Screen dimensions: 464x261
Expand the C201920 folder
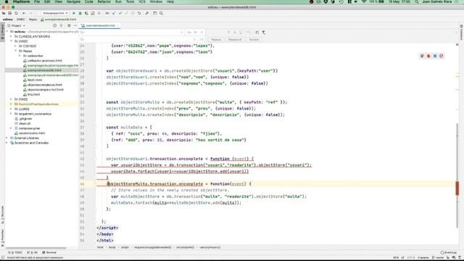pyautogui.click(x=16, y=46)
